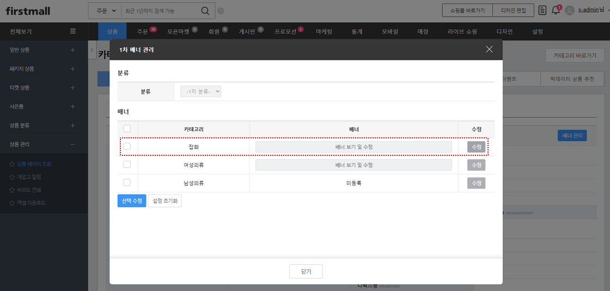Go to 오픈마켓 top menu
The height and width of the screenshot is (291, 610).
click(179, 32)
